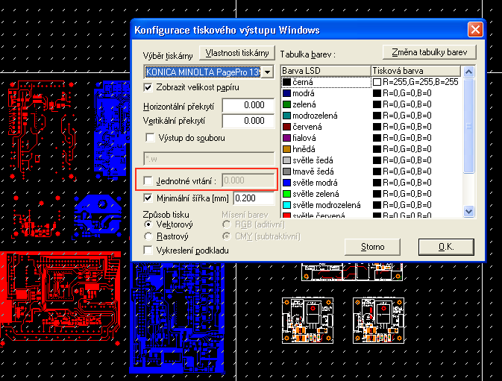Click the Horizontální překrytí input field
Image resolution: width=502 pixels, height=381 pixels.
(254, 105)
